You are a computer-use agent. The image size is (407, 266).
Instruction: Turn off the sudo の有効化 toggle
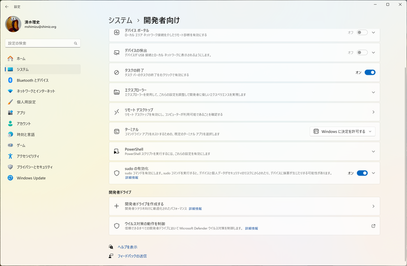tap(362, 173)
